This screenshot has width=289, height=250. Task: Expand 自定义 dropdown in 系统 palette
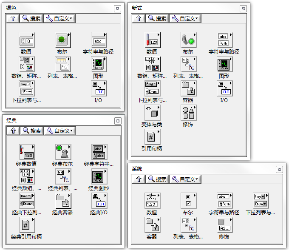pos(185,179)
